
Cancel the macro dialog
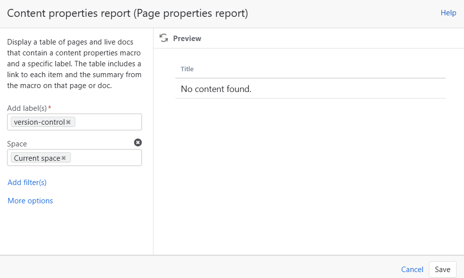412,270
